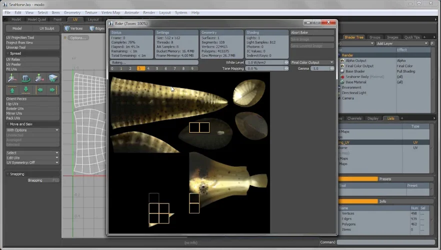441x250 pixels.
Task: Click the UV Relax button
Action: [x=13, y=59]
